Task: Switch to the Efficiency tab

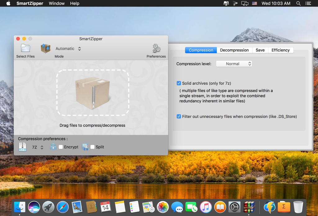Action: pos(280,50)
